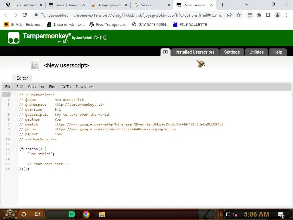Open FILE ROULETTE bookmark
The height and width of the screenshot is (220, 293).
point(190,25)
